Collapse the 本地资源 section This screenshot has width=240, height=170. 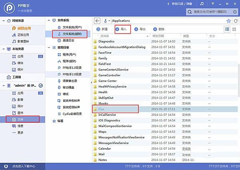pos(4,49)
